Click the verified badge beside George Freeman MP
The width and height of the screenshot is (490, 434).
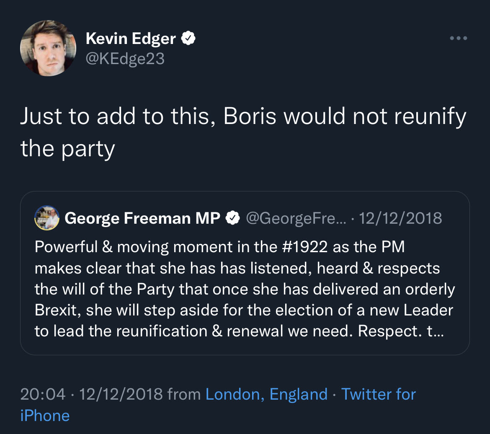[232, 218]
